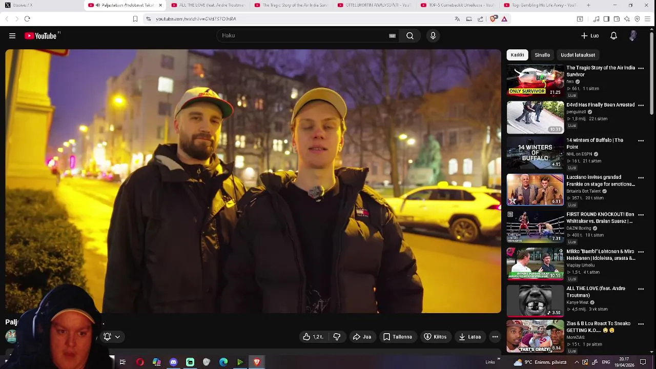Switch to Gambling His Life Away tab

(541, 5)
